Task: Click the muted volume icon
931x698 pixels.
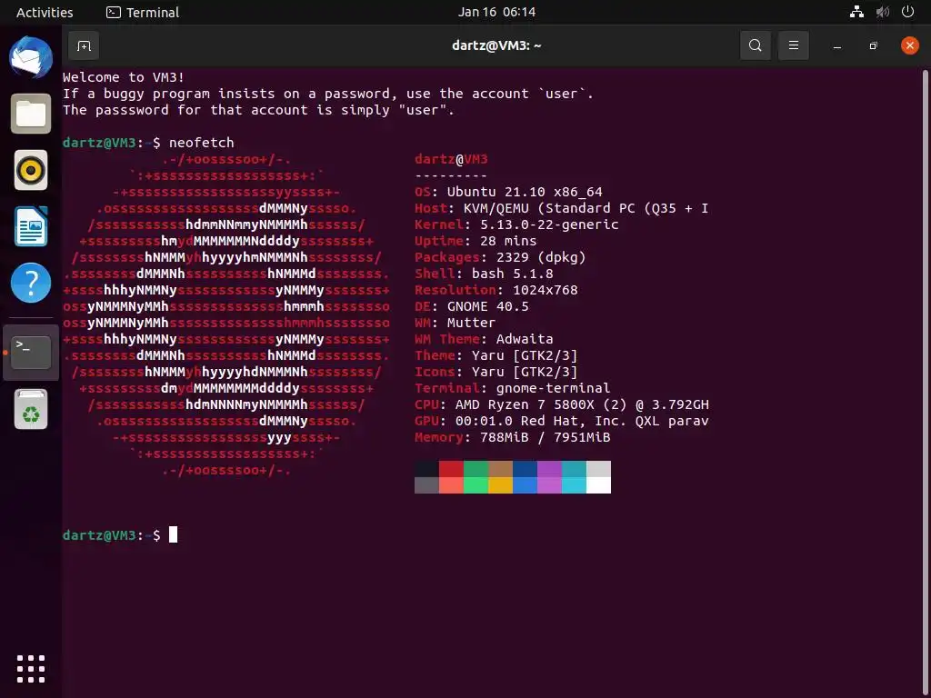Action: [882, 12]
